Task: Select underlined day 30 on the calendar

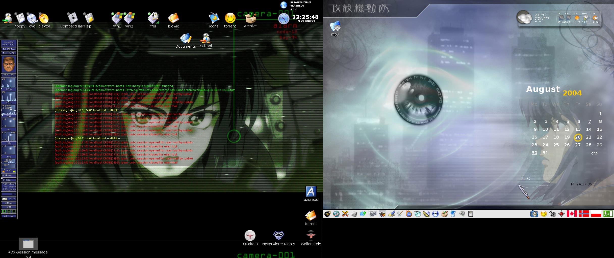Action: tap(534, 153)
